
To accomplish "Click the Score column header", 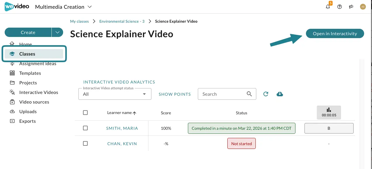I will [166, 113].
